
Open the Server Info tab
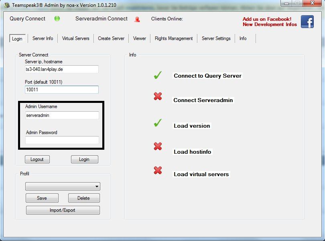(43, 38)
